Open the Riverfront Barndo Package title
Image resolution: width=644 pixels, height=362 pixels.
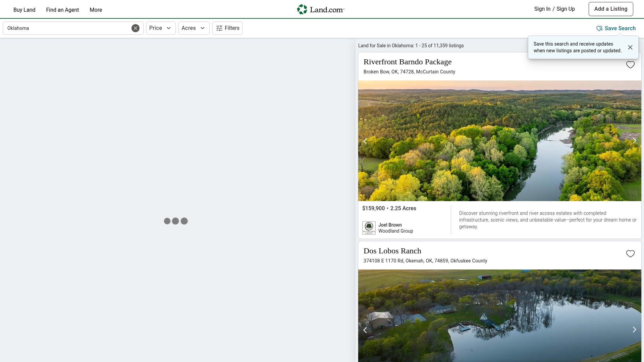[408, 62]
